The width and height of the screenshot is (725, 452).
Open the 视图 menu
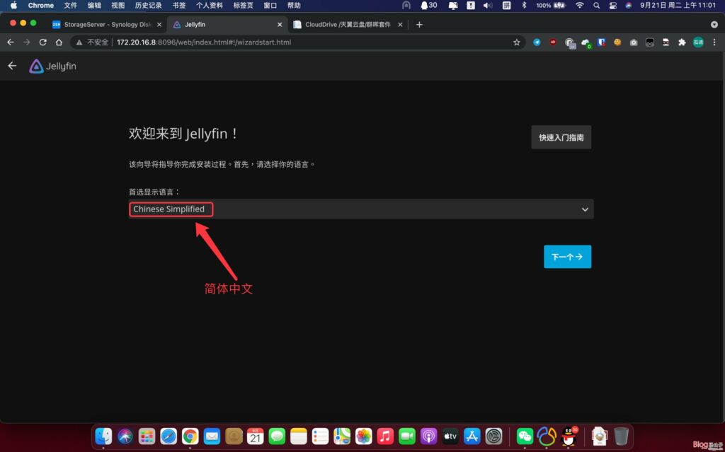tap(118, 6)
